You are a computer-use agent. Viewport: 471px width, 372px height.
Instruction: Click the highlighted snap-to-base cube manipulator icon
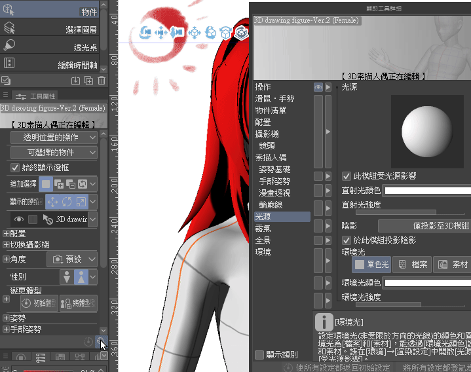[x=241, y=33]
